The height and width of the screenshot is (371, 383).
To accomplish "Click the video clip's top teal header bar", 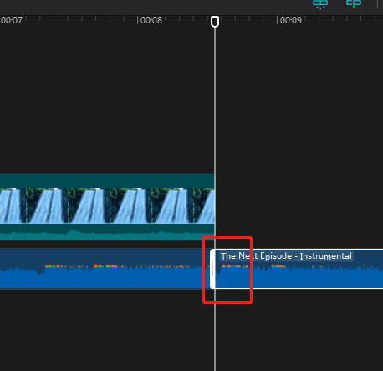I will pyautogui.click(x=107, y=181).
